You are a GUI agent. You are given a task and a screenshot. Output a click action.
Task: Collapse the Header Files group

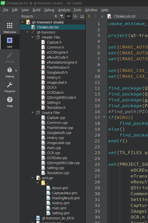click(32, 37)
